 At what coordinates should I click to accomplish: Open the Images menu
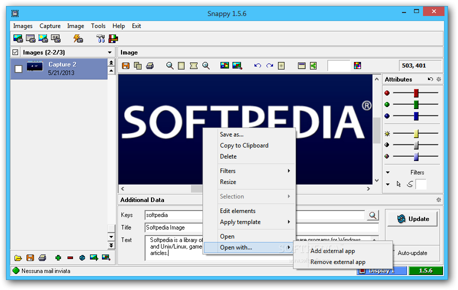coord(23,26)
